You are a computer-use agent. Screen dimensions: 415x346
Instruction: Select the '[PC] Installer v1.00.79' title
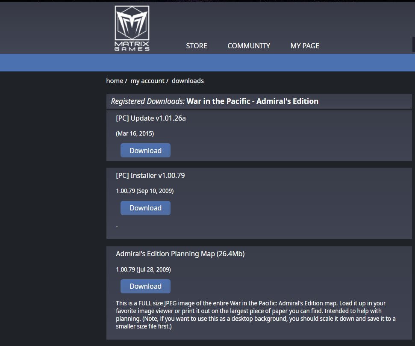(x=150, y=175)
